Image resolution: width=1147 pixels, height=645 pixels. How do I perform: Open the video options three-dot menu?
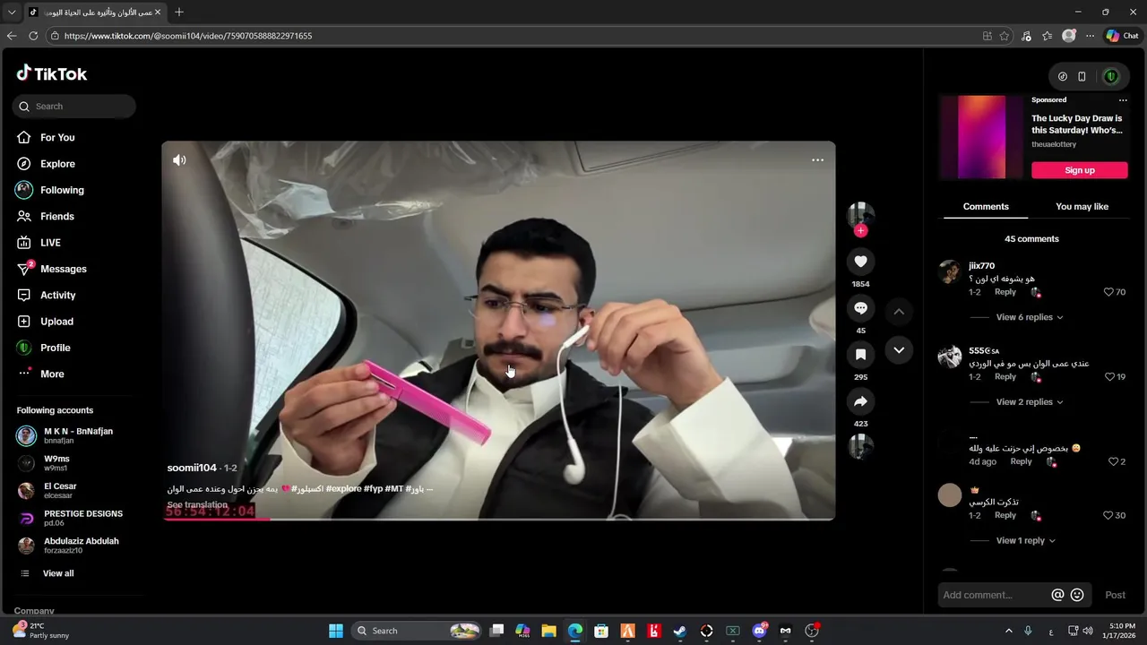(x=817, y=160)
